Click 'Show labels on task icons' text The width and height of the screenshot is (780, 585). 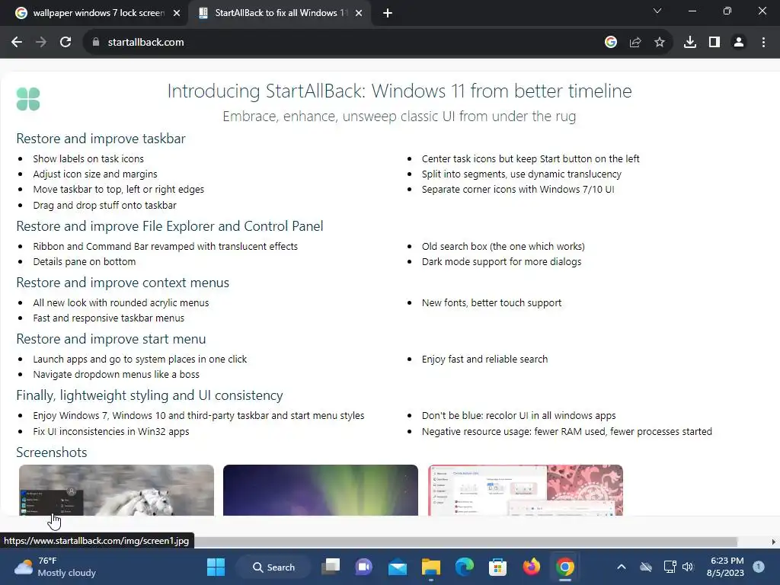88,158
